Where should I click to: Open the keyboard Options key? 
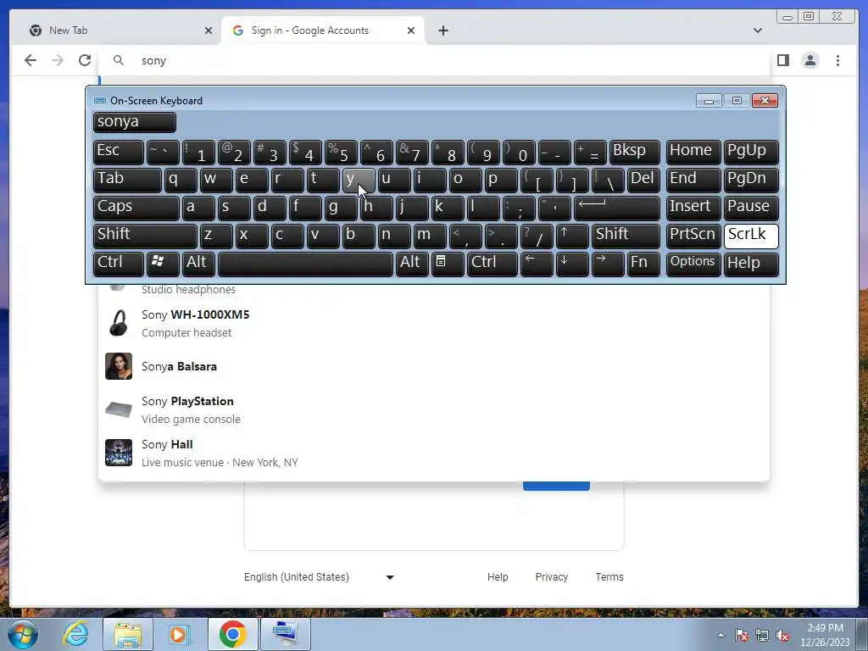click(x=693, y=263)
